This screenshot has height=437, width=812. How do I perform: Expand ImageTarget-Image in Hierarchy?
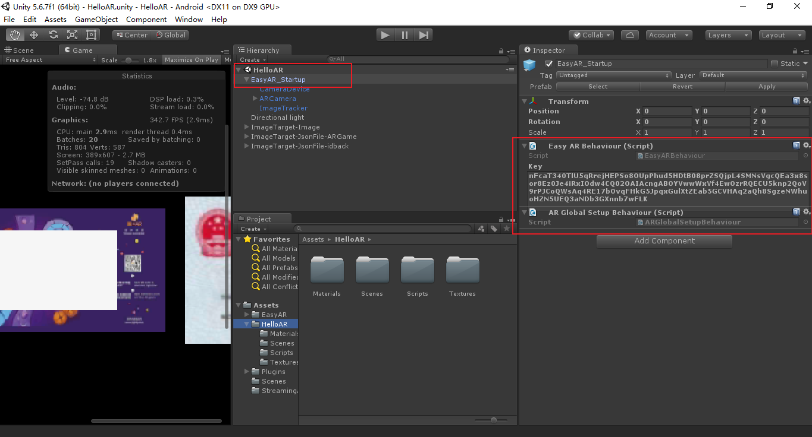pyautogui.click(x=247, y=127)
